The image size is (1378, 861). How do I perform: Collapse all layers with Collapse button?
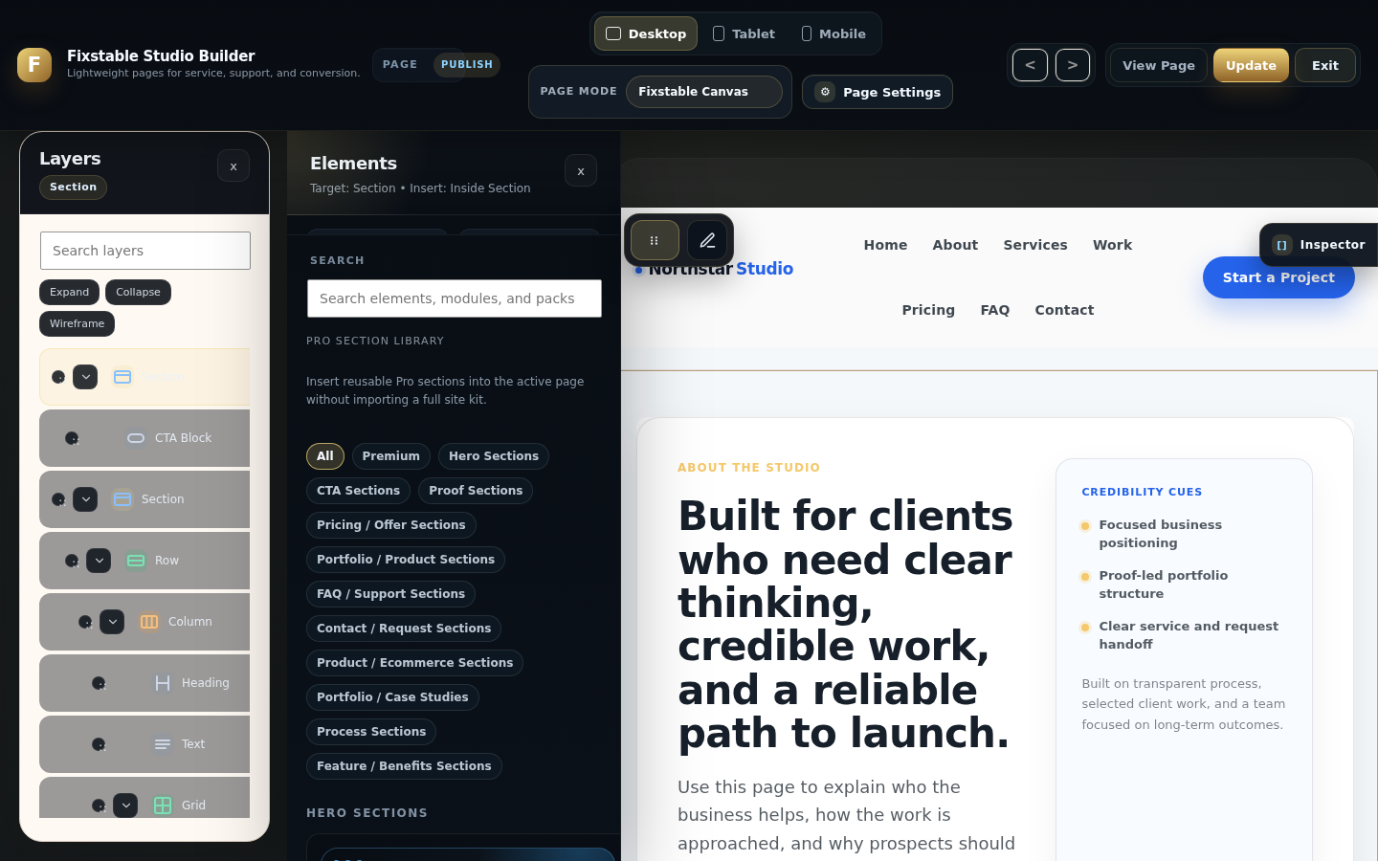138,292
